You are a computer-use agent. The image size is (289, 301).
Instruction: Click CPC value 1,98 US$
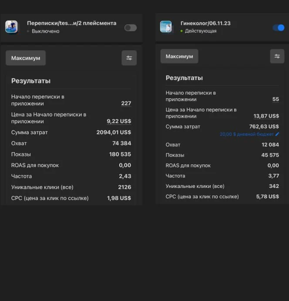point(119,198)
